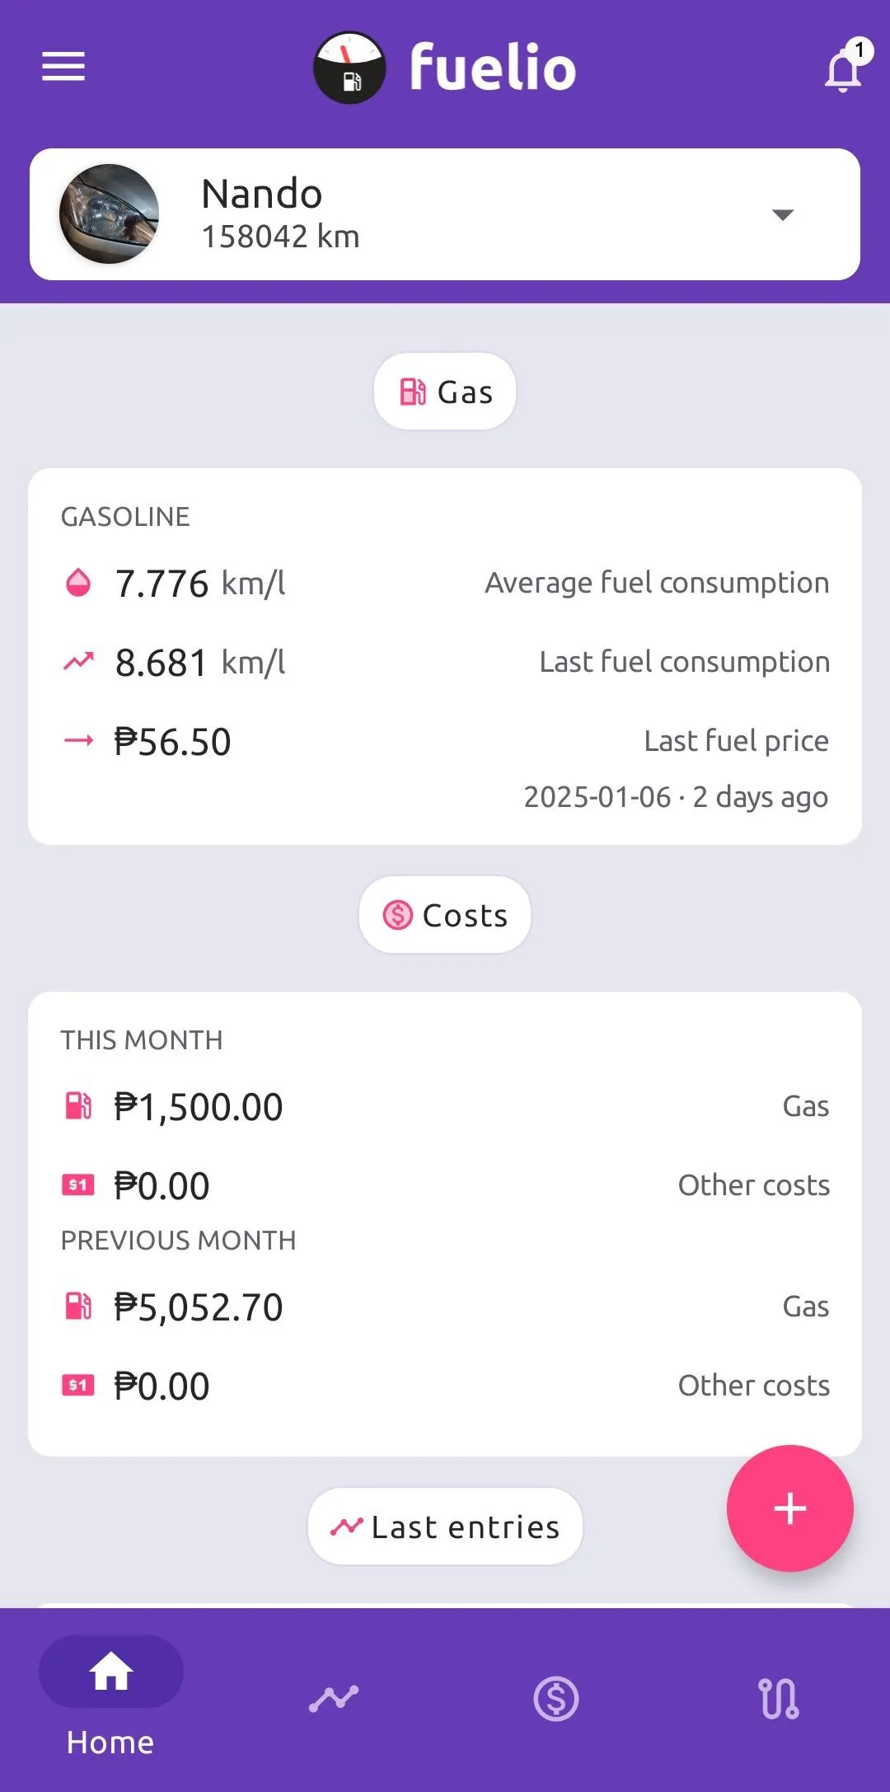Open the statistics chart tab
This screenshot has height=1792, width=890.
click(x=334, y=1698)
